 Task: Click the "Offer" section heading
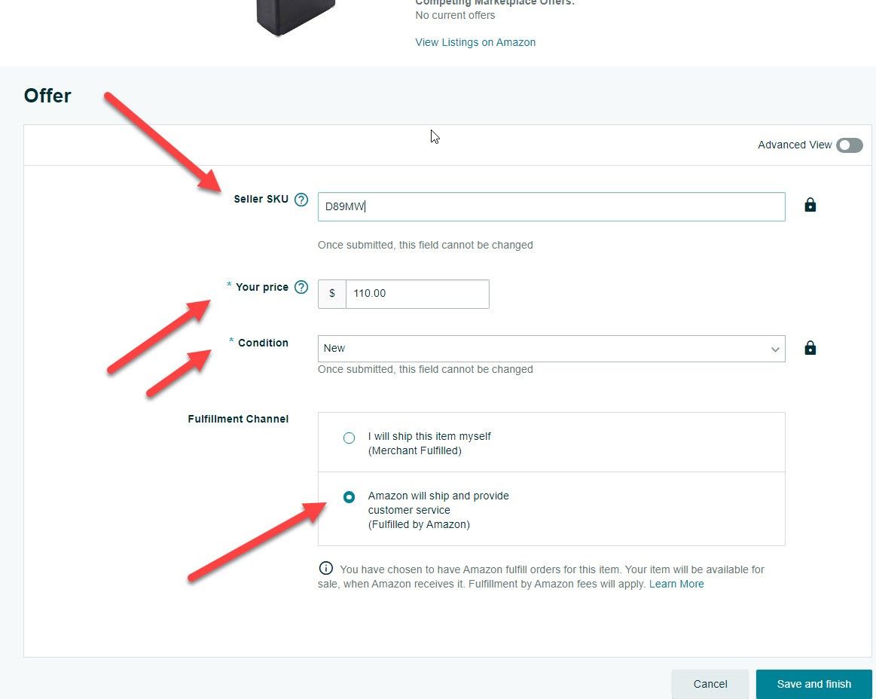pyautogui.click(x=47, y=96)
